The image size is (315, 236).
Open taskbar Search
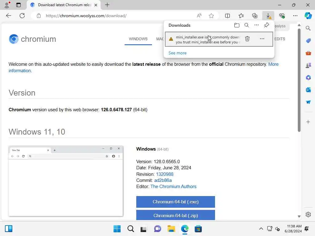click(130, 229)
